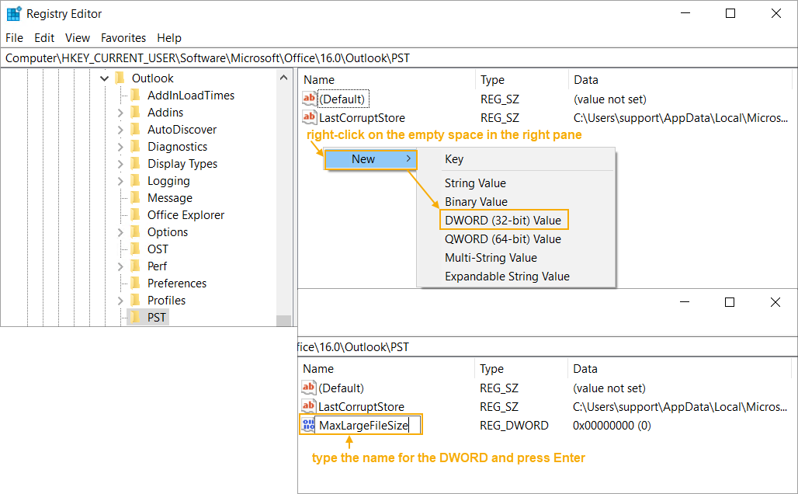Viewport: 798px width, 494px height.
Task: Expand the Display Types tree node
Action: 120,164
